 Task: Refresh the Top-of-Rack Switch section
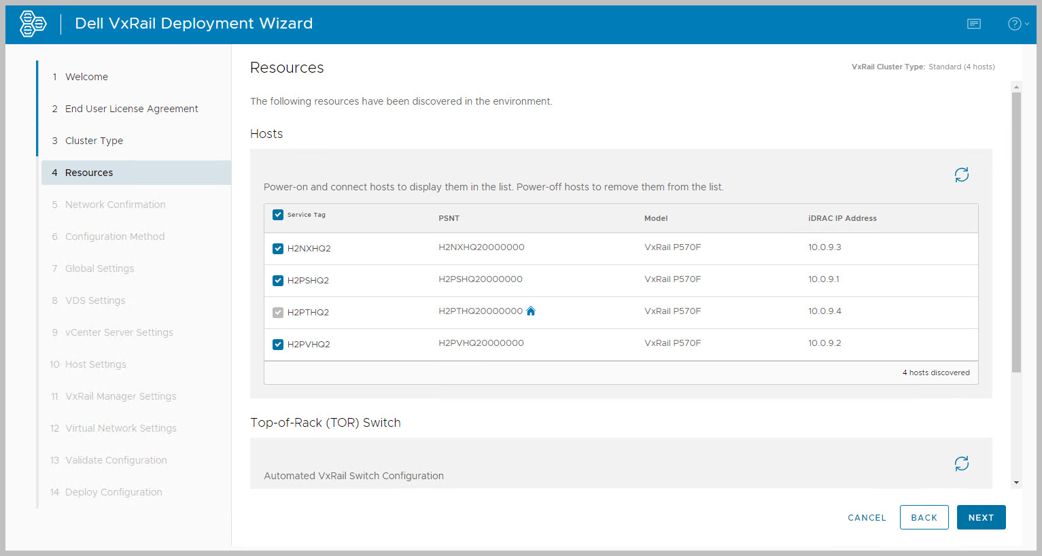click(x=961, y=464)
